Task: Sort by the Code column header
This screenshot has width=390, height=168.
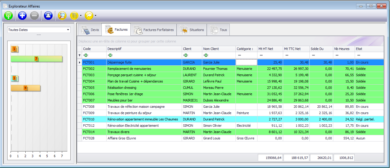Action: pos(94,49)
